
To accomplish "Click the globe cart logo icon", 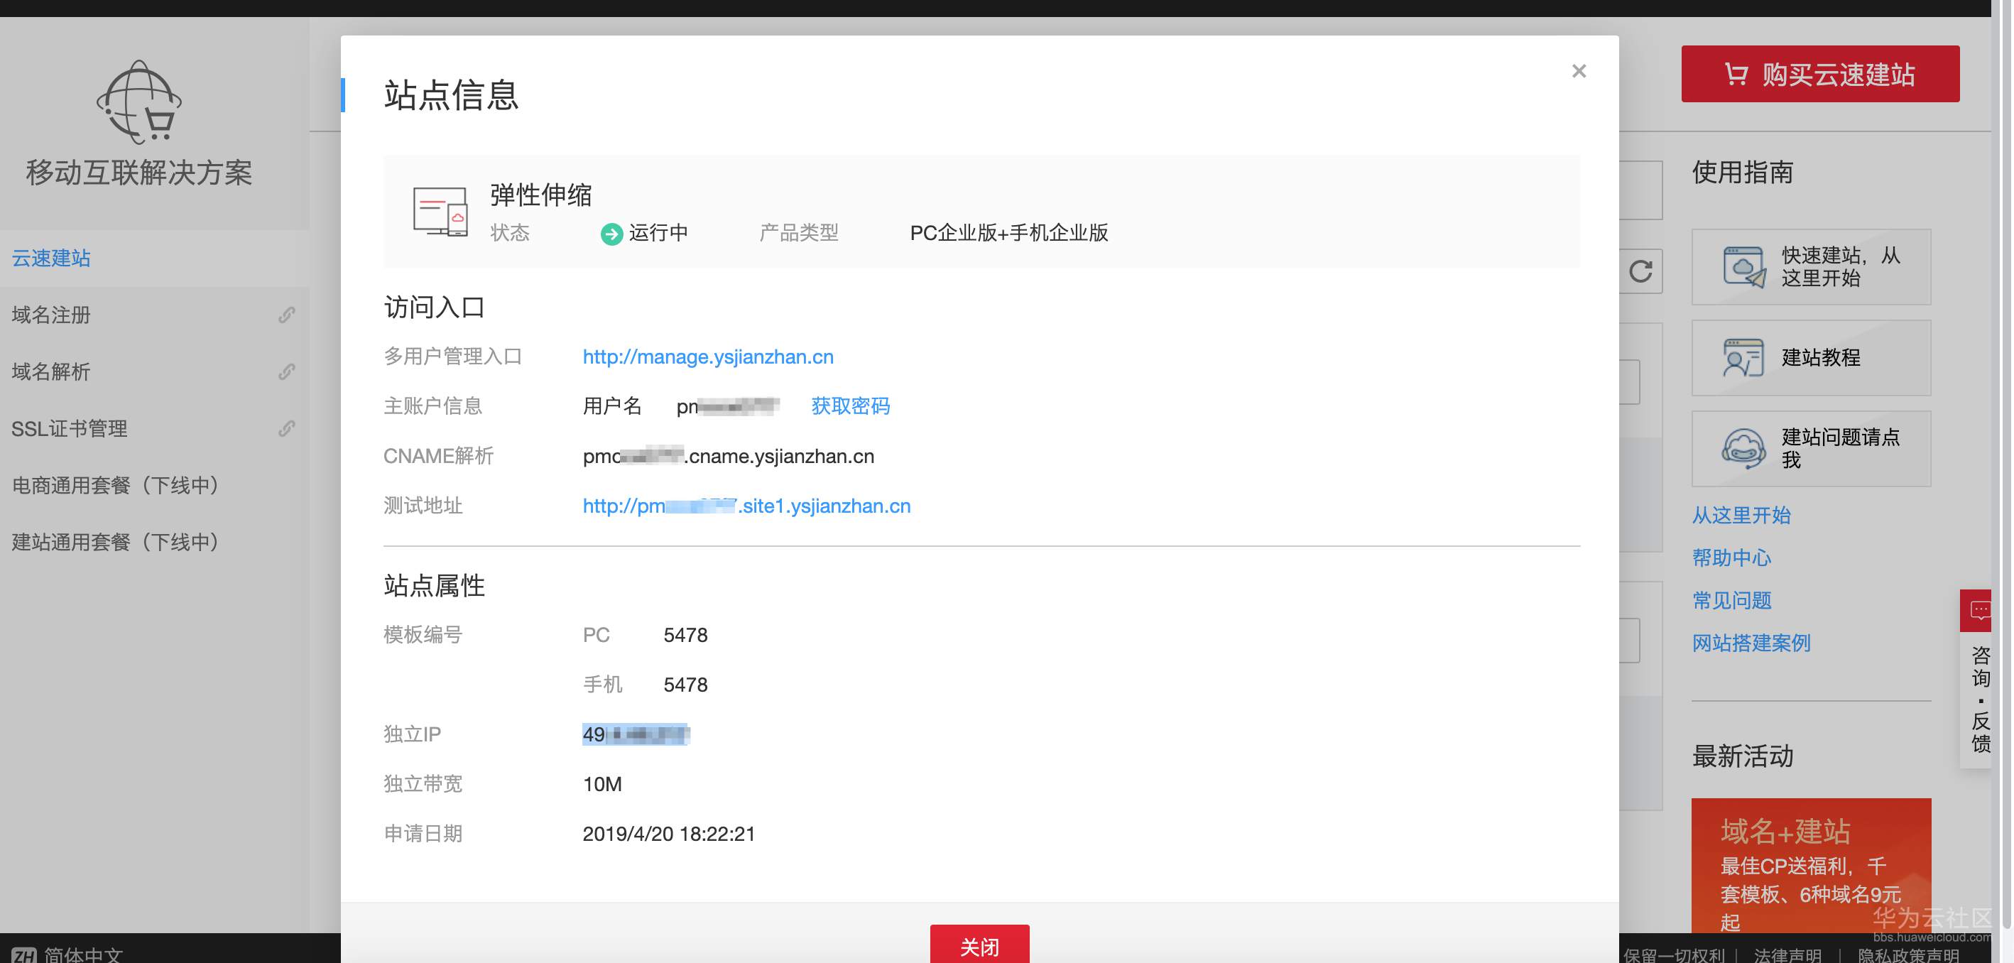I will (x=139, y=102).
